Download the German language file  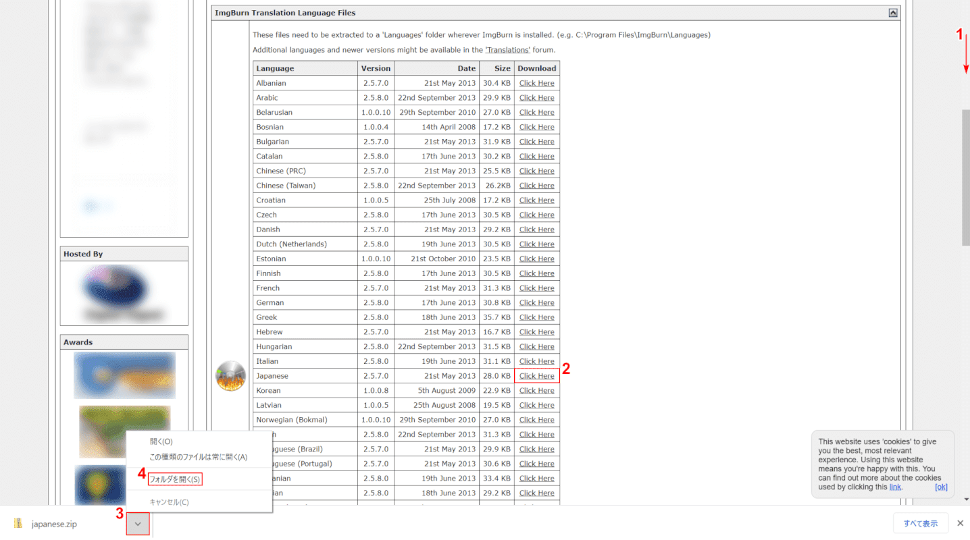tap(537, 302)
